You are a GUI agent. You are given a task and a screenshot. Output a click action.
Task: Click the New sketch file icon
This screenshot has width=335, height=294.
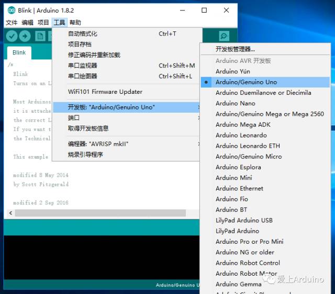point(40,36)
